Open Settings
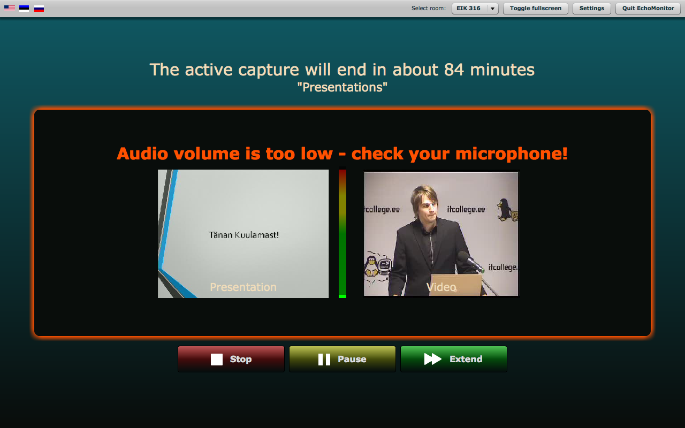Viewport: 685px width, 428px height. [x=592, y=9]
